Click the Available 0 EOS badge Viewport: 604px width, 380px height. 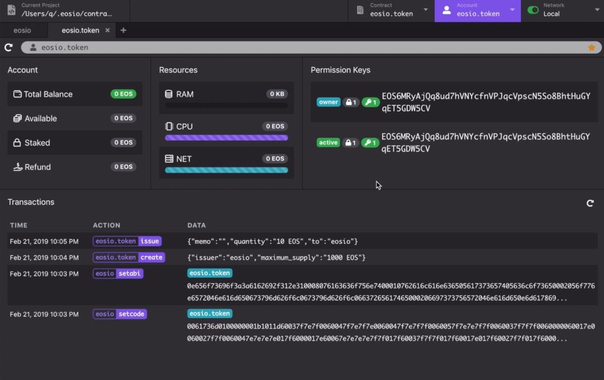click(x=123, y=118)
